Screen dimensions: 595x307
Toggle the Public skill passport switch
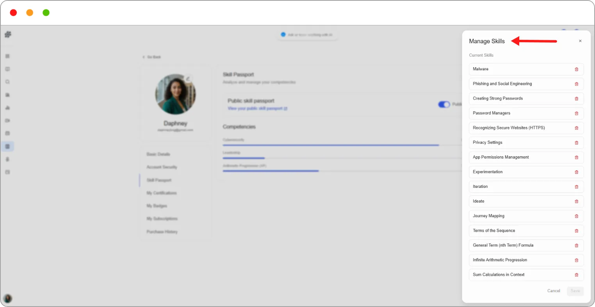point(444,104)
